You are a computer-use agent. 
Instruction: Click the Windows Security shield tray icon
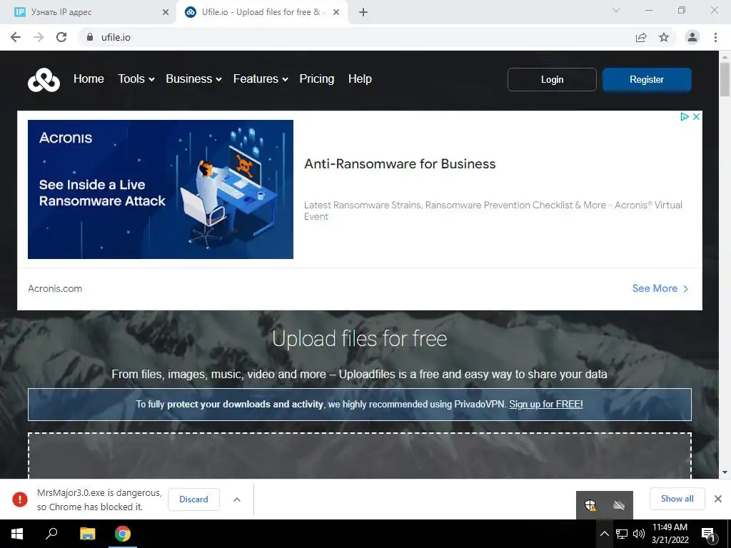(590, 505)
